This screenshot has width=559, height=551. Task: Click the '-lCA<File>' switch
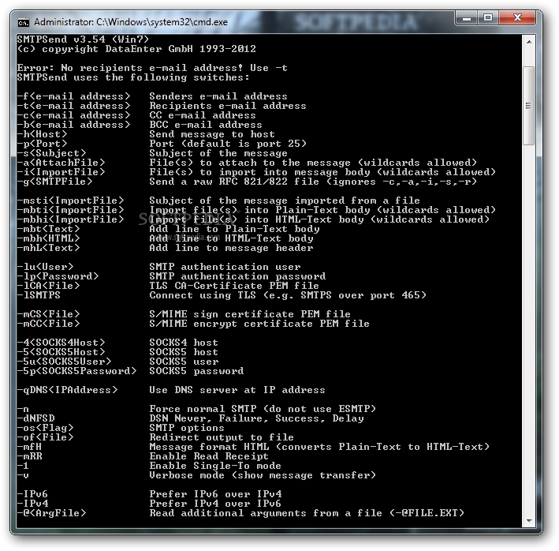click(48, 286)
